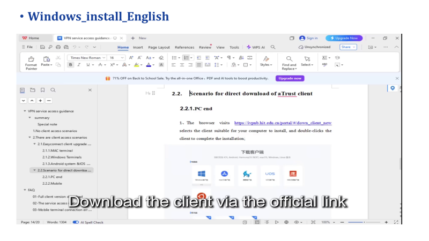Switch to the Insert tab
The image size is (429, 241).
[138, 47]
